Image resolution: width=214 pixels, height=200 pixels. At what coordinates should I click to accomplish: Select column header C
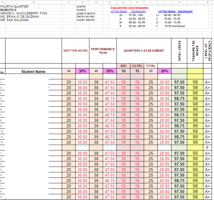coord(69,2)
